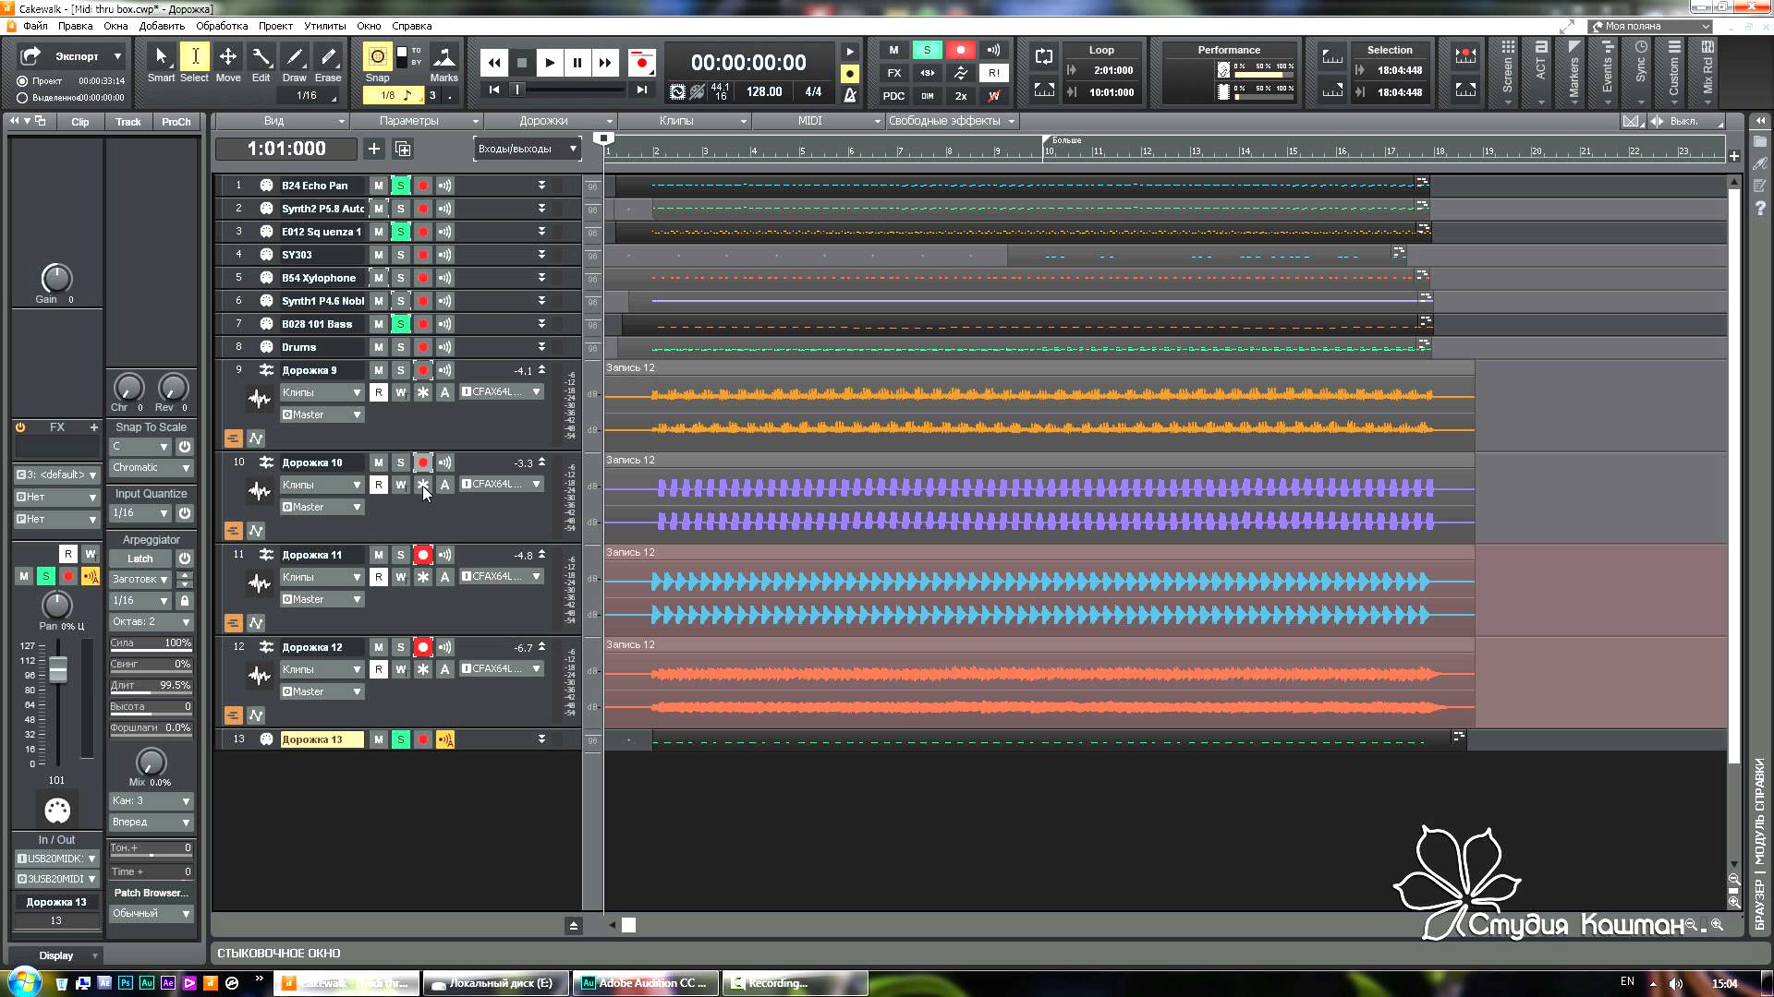Open the Patch Browser
The width and height of the screenshot is (1774, 997).
coord(150,893)
